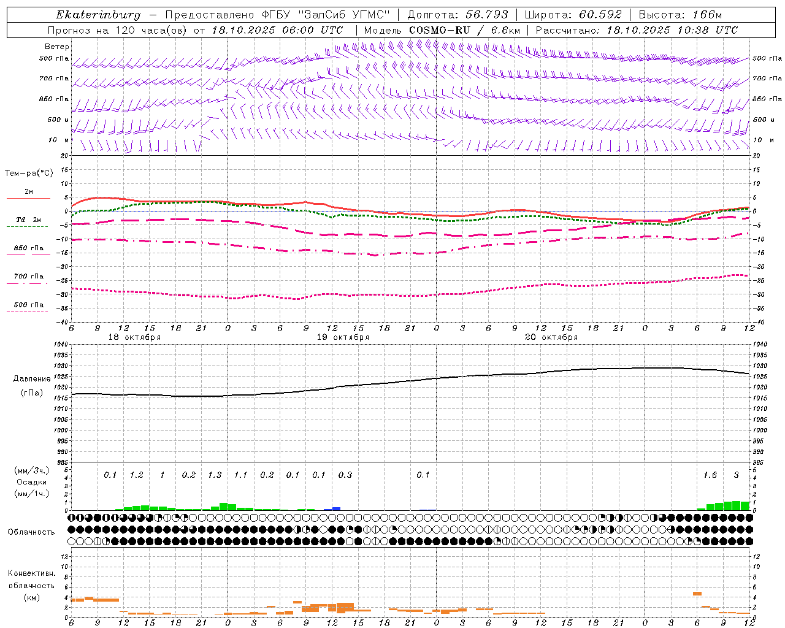This screenshot has height=628, width=785.
Task: Click the red '2м' legend line sample
Action: point(28,198)
